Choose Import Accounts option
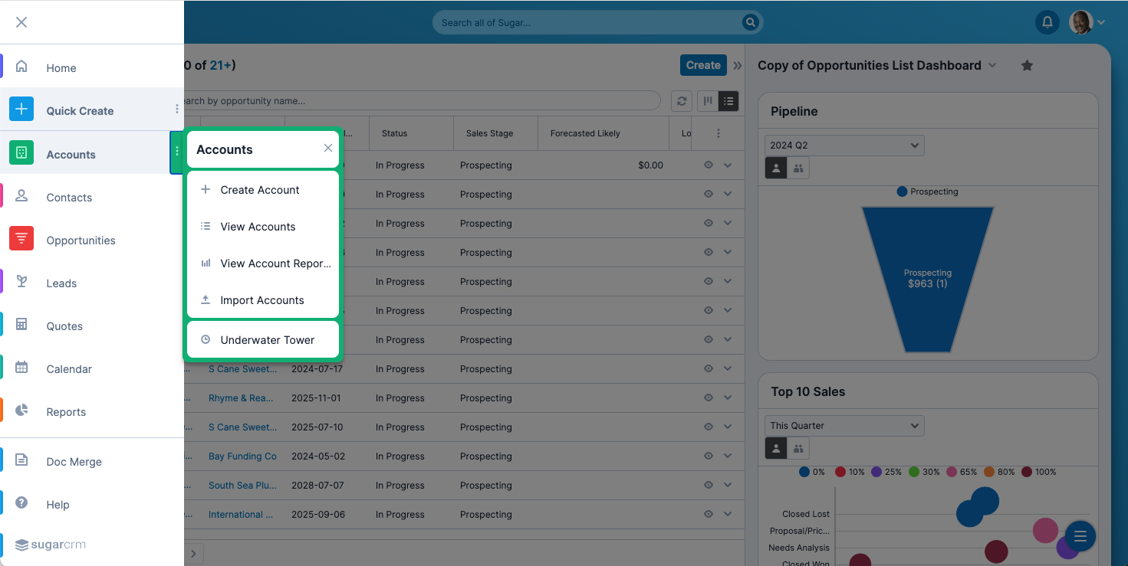This screenshot has height=566, width=1128. (x=263, y=300)
